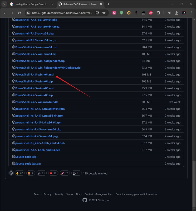Click the pin extension icon
This screenshot has width=196, height=211.
[x=136, y=13]
